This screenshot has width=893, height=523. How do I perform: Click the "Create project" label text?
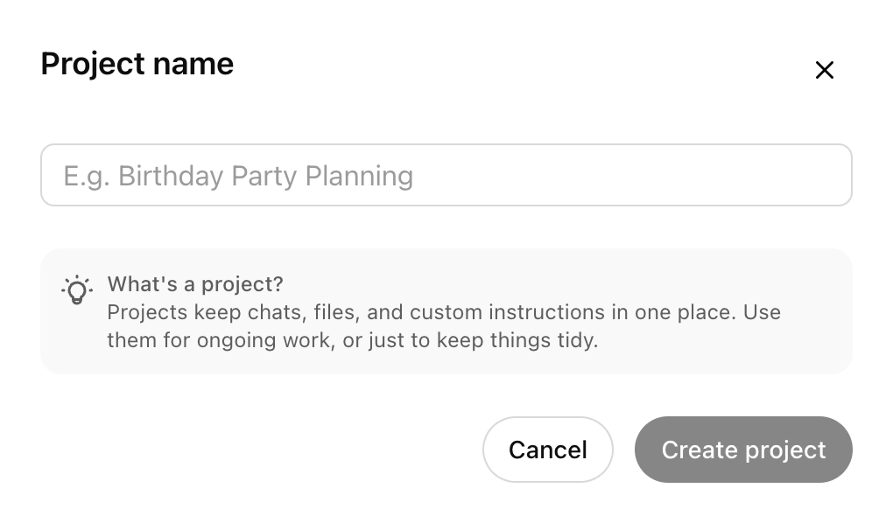tap(743, 450)
